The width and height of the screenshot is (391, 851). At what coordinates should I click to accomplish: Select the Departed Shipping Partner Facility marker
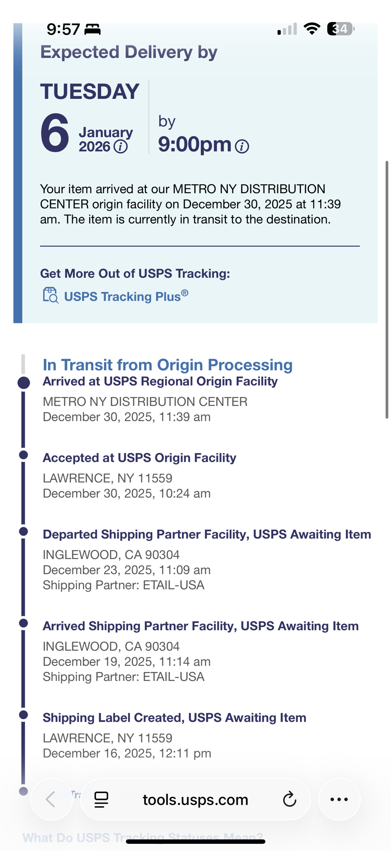pyautogui.click(x=24, y=531)
